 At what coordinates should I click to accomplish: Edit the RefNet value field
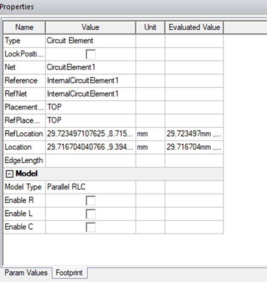coord(90,94)
